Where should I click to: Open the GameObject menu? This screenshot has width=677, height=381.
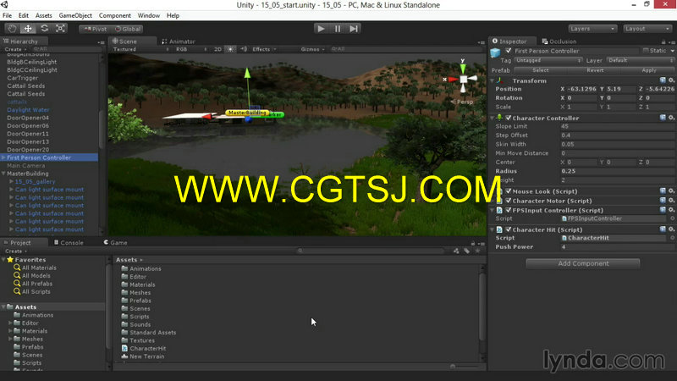coord(75,15)
